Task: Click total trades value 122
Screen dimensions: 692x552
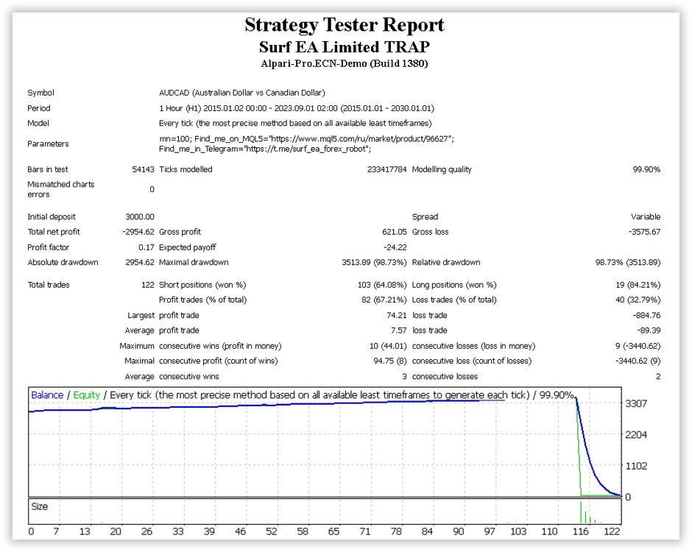Action: pyautogui.click(x=148, y=285)
